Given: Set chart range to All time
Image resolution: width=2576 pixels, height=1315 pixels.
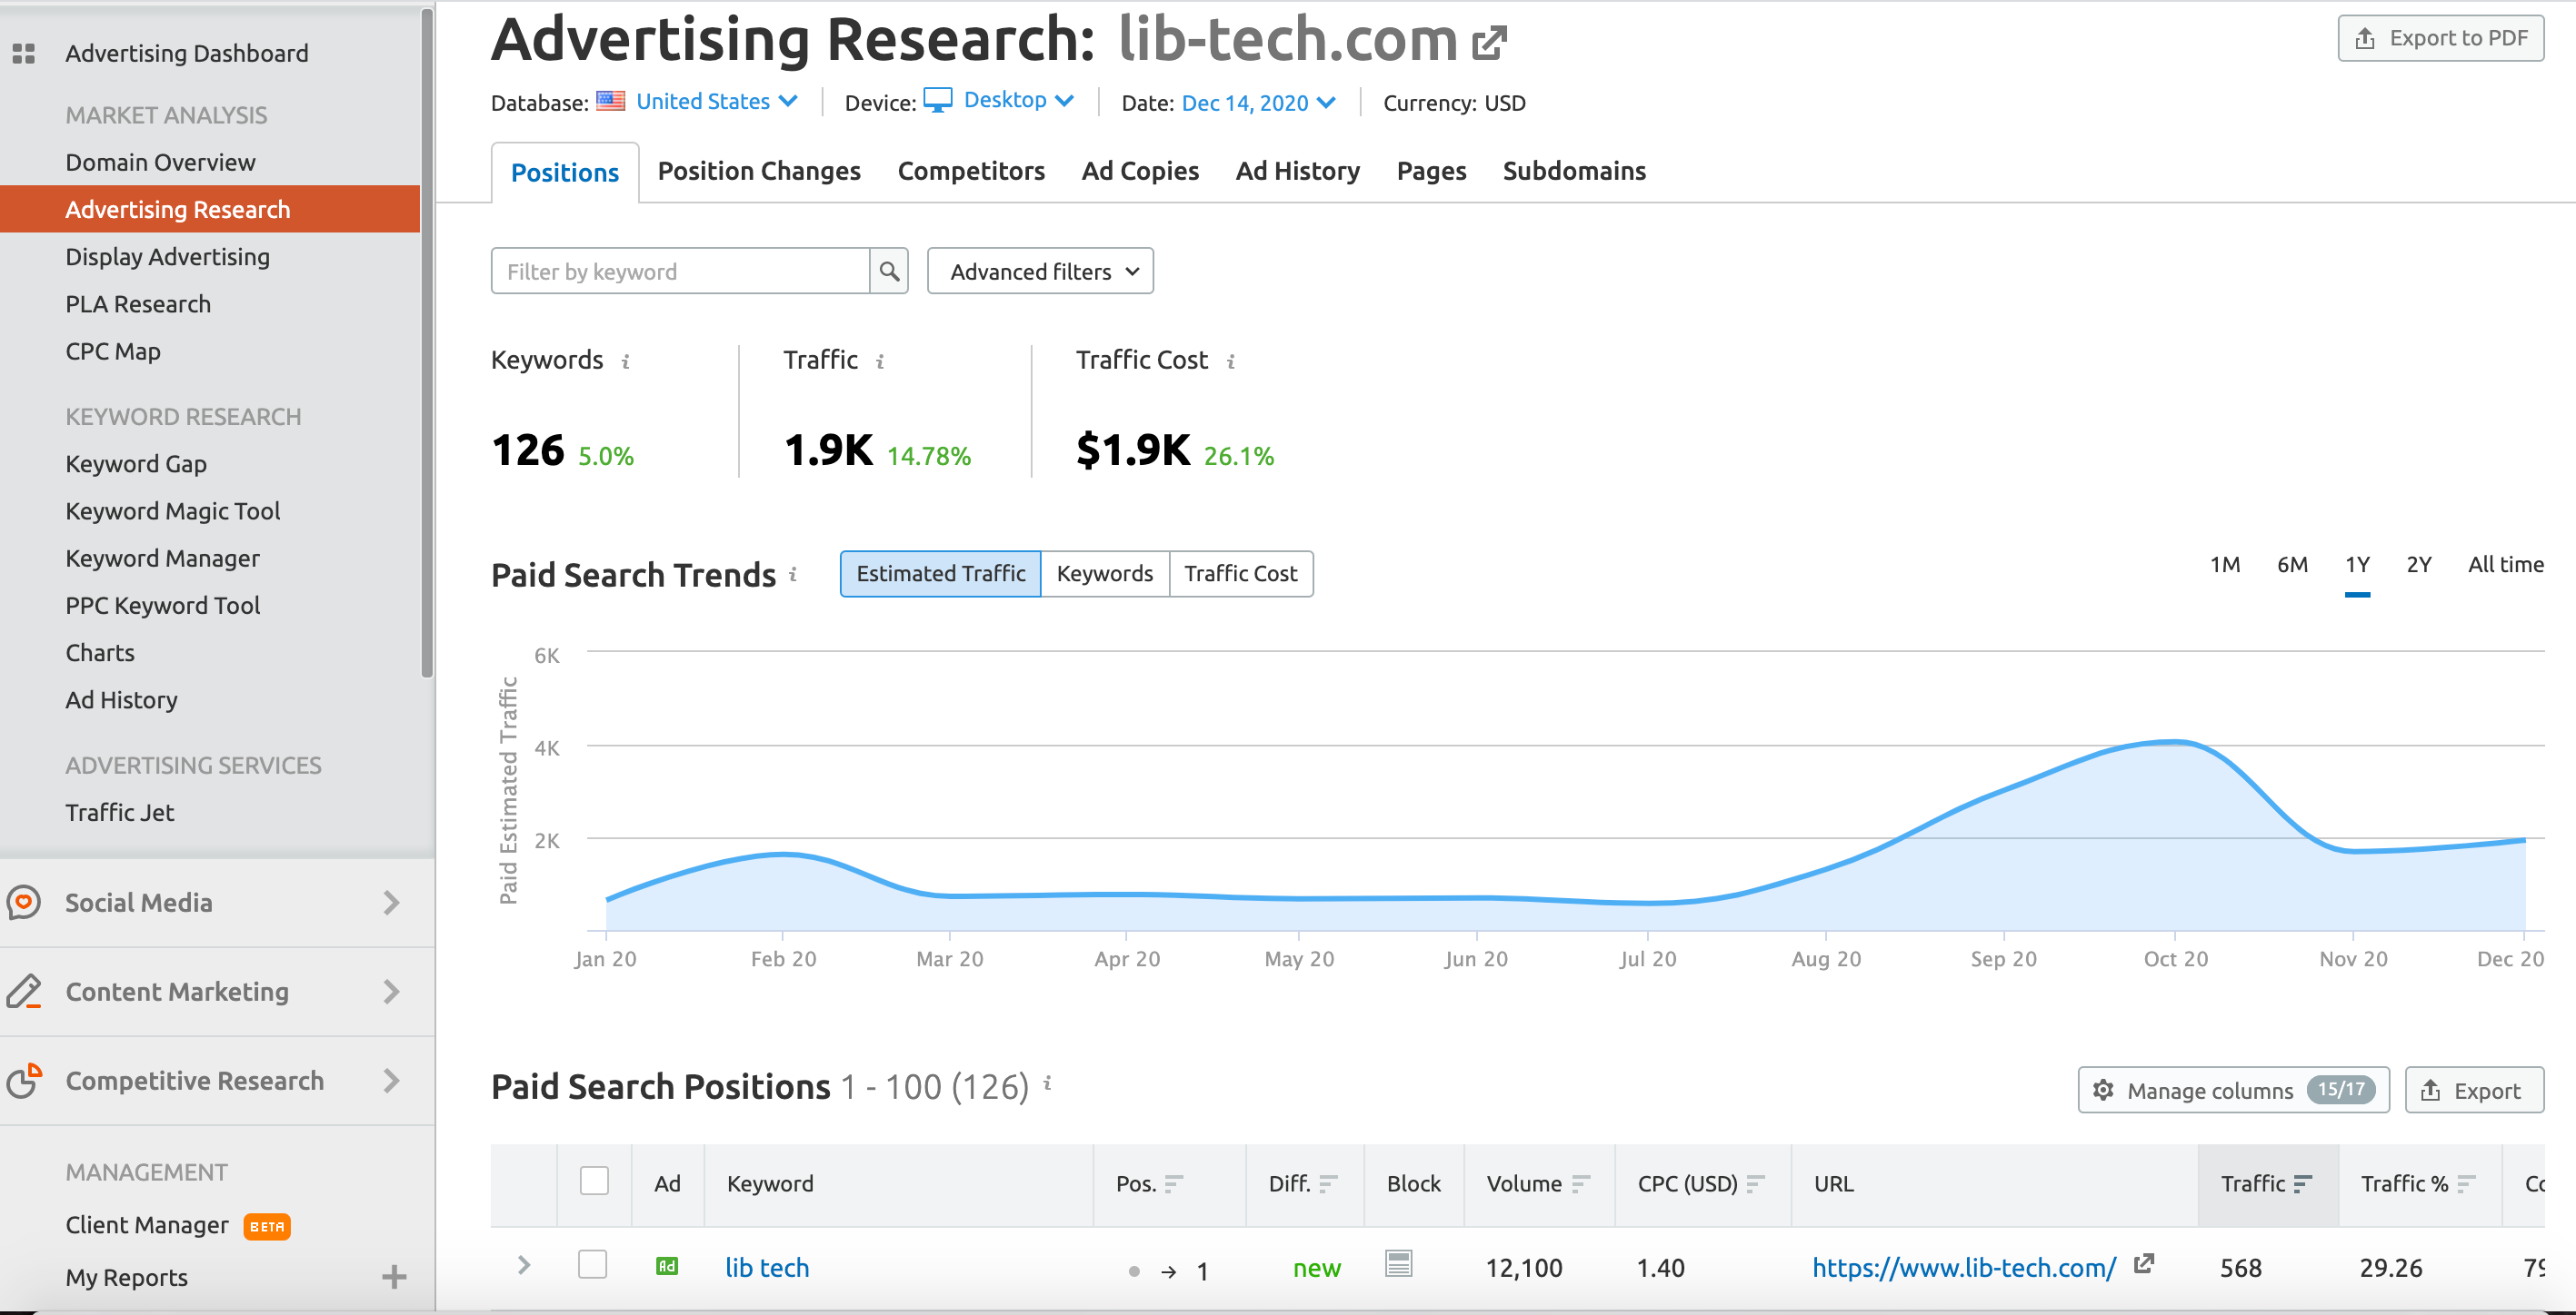Looking at the screenshot, I should [x=2505, y=565].
